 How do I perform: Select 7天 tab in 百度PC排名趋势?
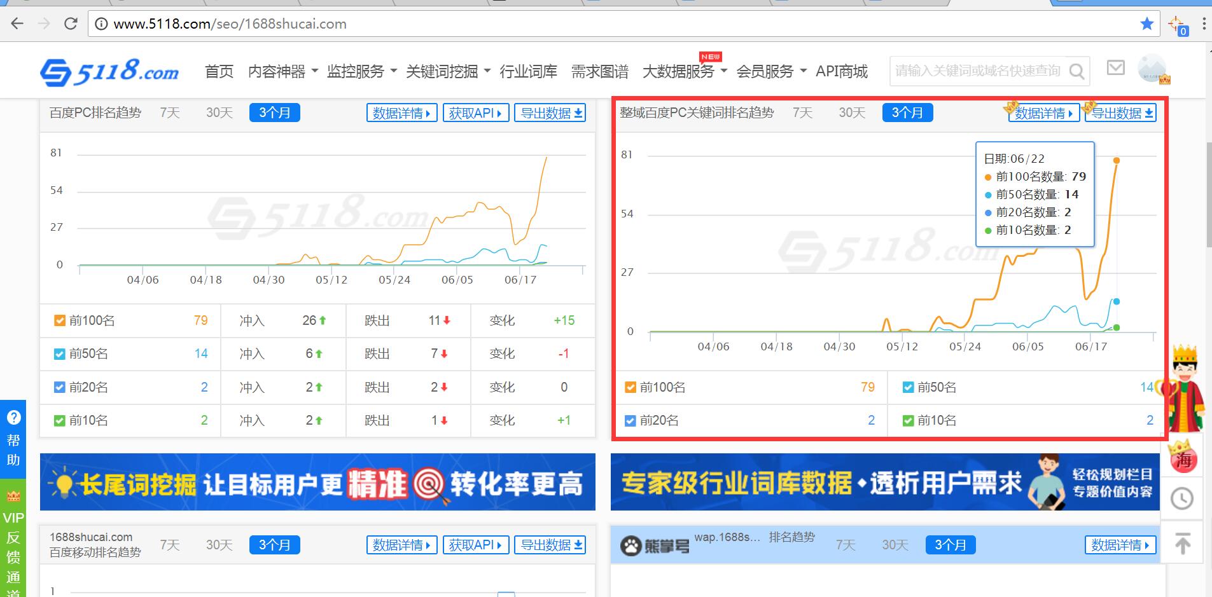[170, 113]
